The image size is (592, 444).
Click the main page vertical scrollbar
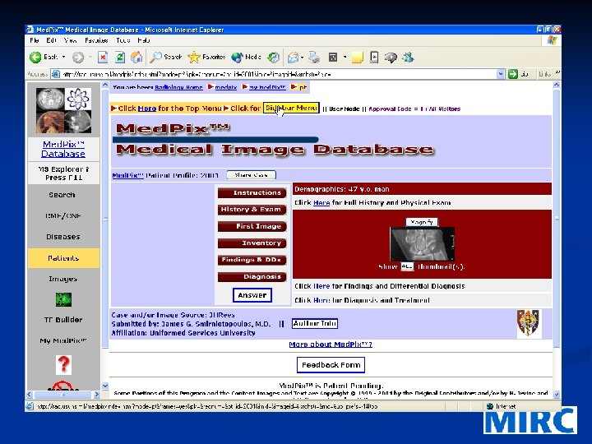(557, 239)
